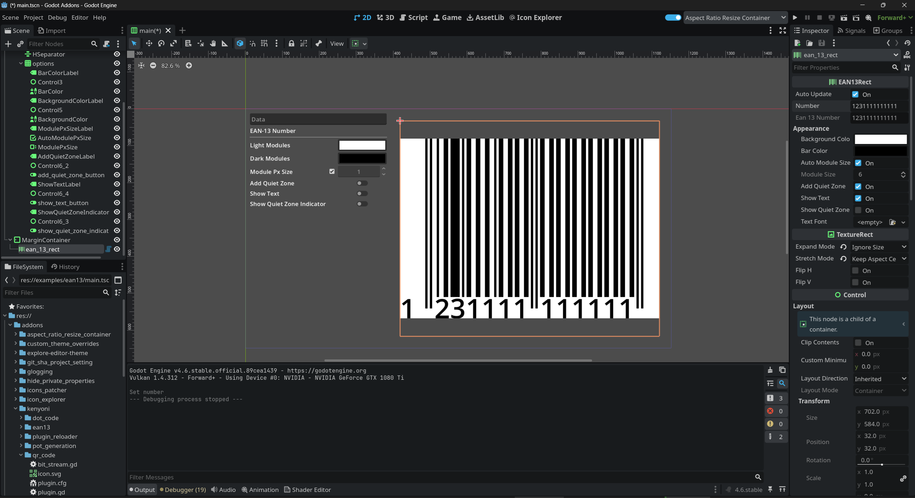Open the Aspect Ratio Resize Container dropdown
Screen dimensions: 915x498
click(735, 18)
